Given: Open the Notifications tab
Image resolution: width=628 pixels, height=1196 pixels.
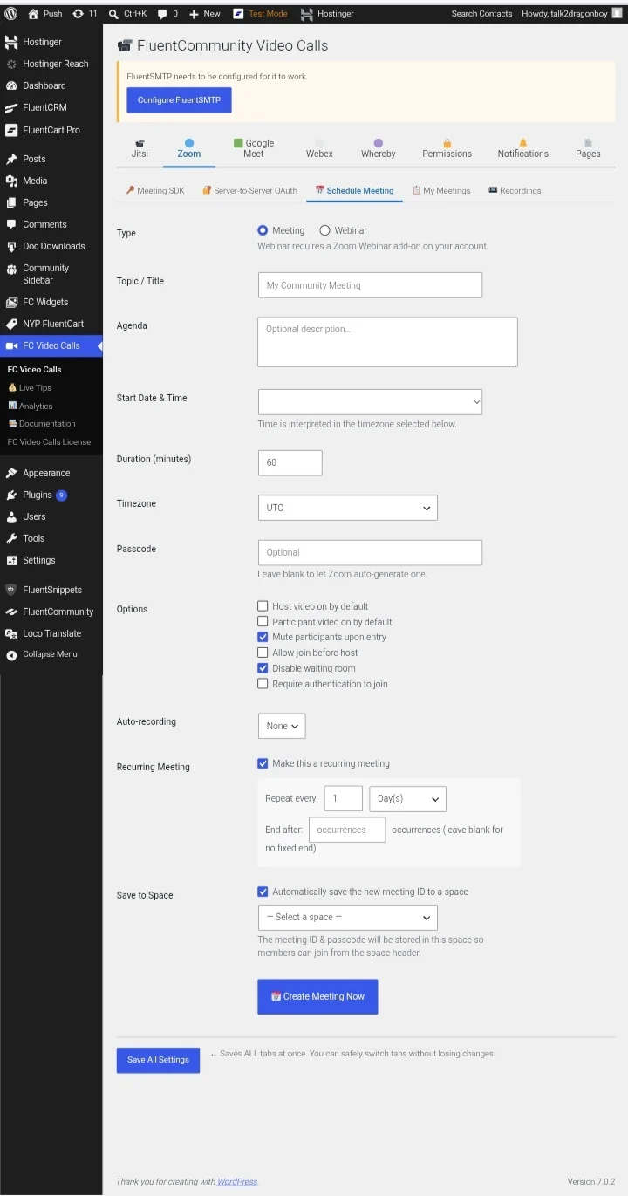Looking at the screenshot, I should (x=523, y=148).
